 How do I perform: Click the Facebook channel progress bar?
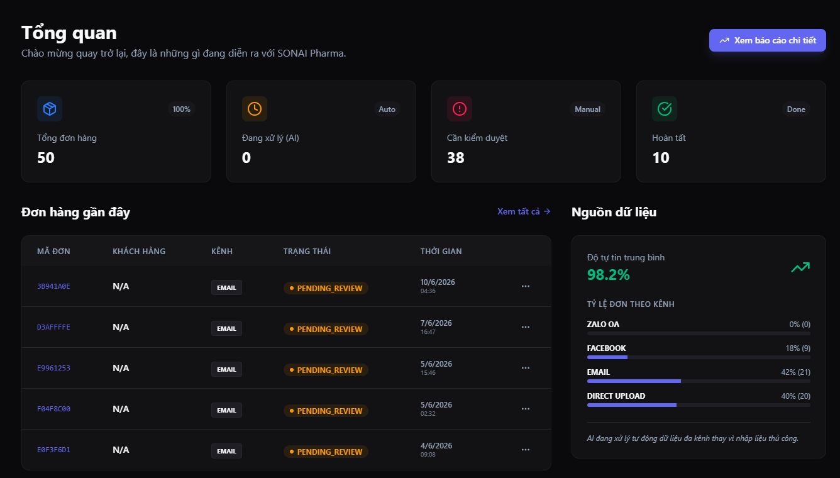tap(699, 357)
